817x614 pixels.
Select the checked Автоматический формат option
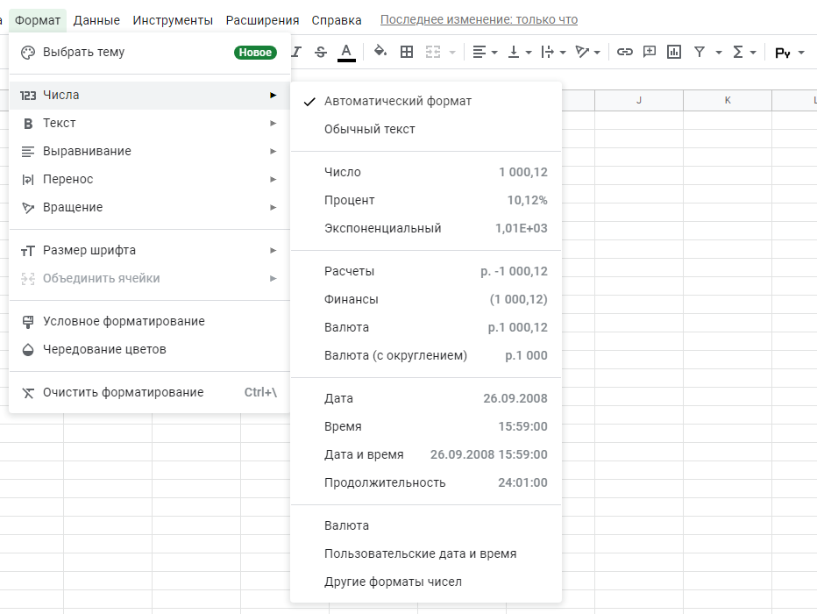(x=397, y=101)
